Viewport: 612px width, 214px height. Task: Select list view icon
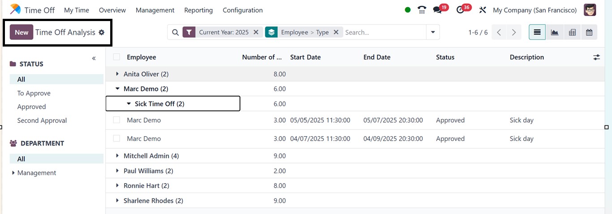click(x=537, y=32)
